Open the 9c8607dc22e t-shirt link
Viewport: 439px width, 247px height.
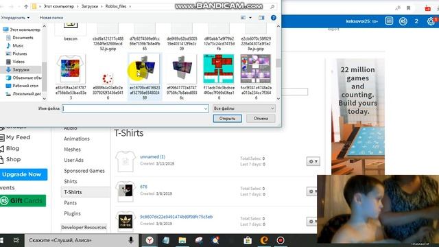(x=176, y=217)
